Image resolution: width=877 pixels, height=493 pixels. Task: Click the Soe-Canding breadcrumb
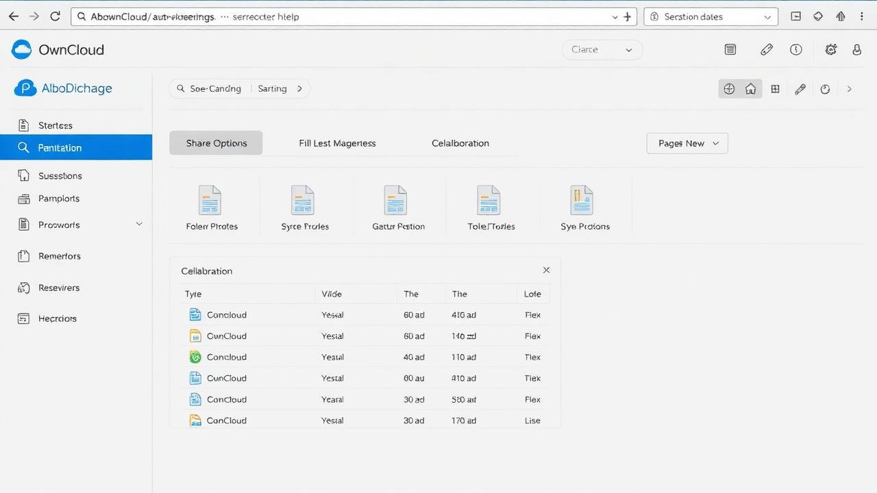(x=215, y=88)
